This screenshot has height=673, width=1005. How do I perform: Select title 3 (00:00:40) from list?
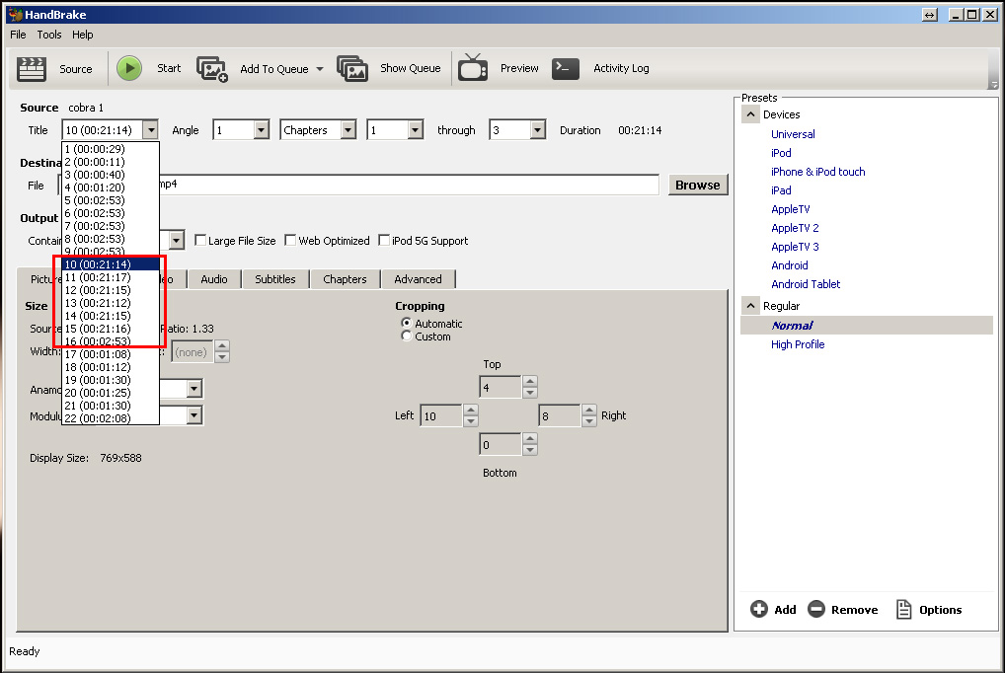[x=111, y=175]
